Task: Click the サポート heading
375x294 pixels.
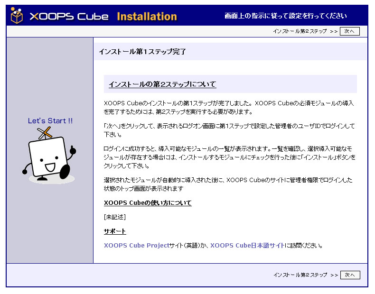Action: coord(115,231)
